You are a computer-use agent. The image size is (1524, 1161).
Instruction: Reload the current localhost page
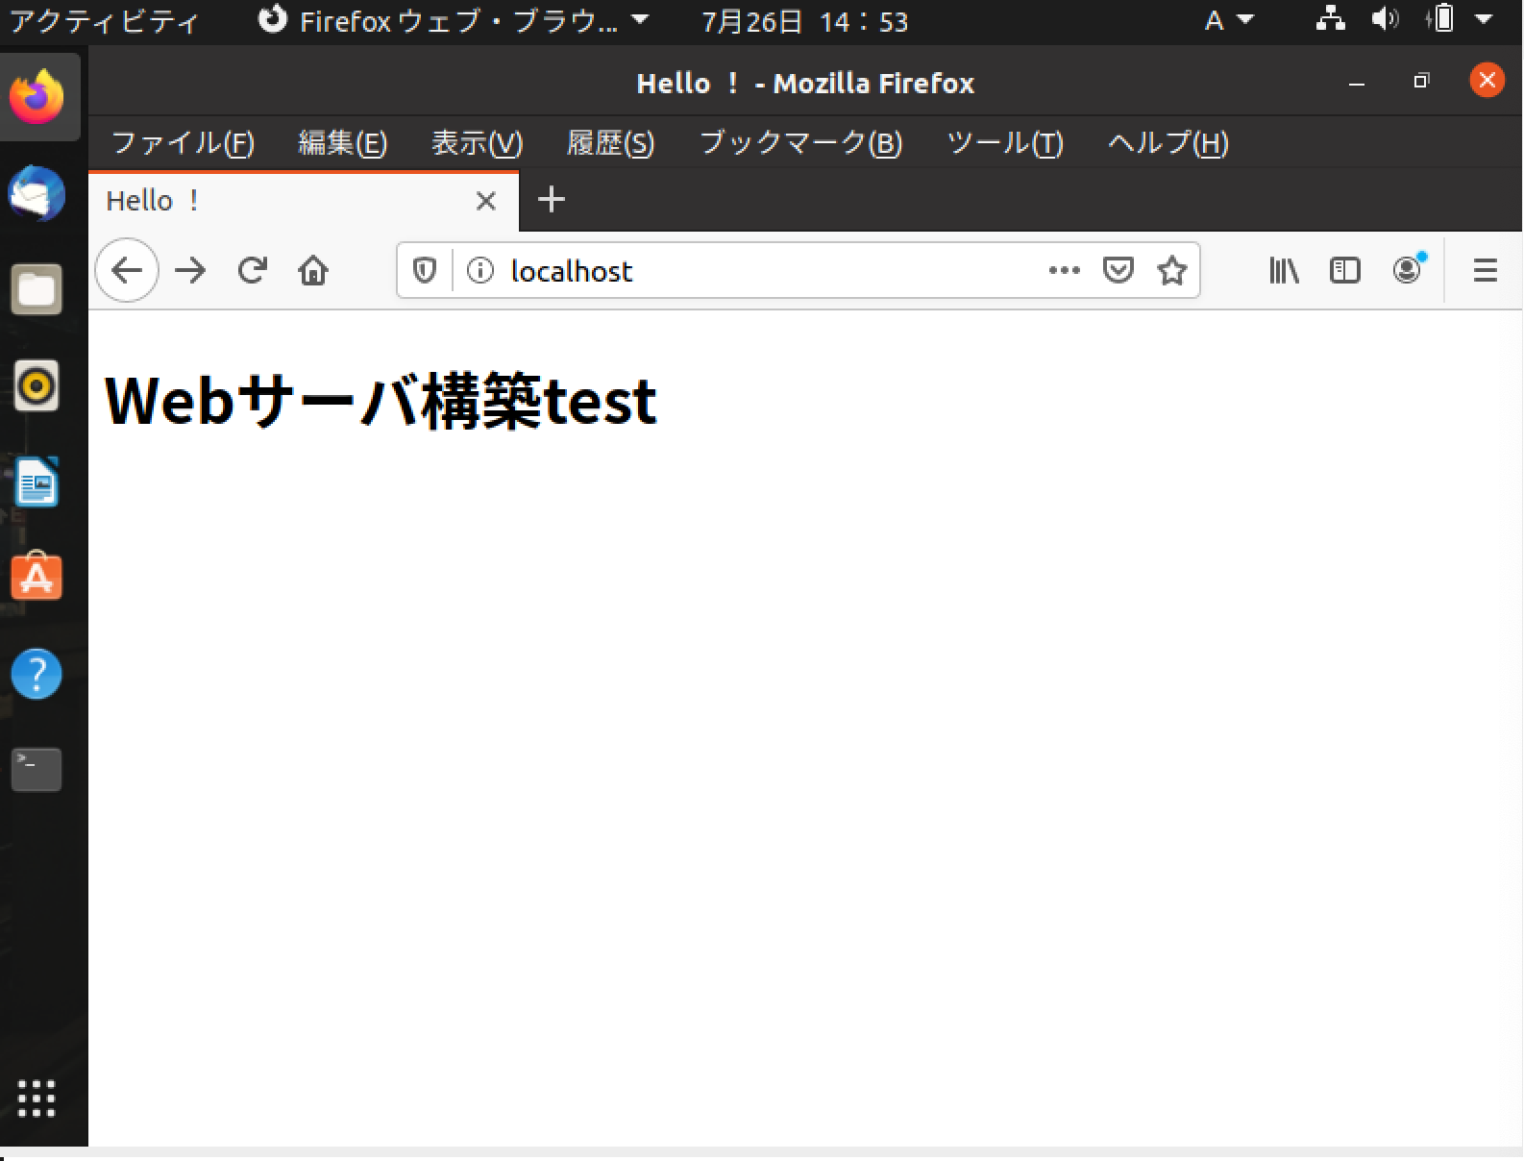pyautogui.click(x=252, y=271)
